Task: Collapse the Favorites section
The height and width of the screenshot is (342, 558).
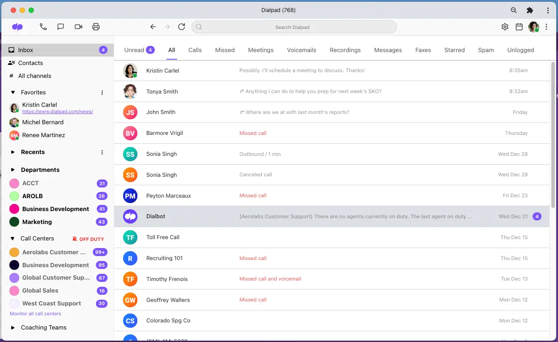Action: [x=13, y=93]
